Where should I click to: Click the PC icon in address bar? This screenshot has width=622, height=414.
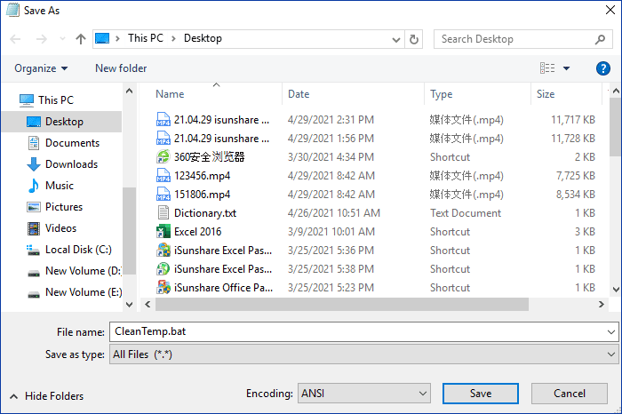click(x=102, y=38)
